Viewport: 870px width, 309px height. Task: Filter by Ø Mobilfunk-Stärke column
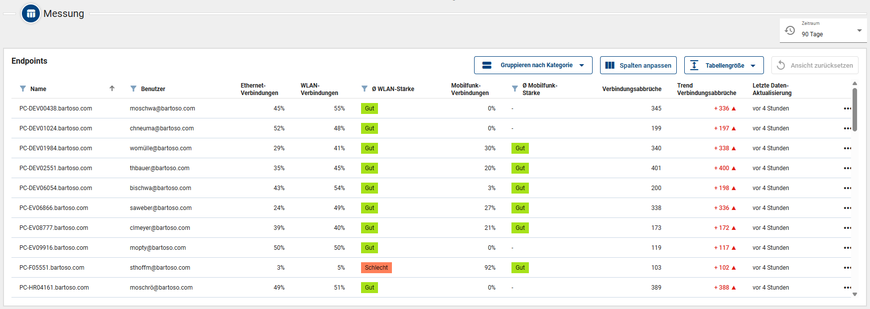(x=515, y=89)
